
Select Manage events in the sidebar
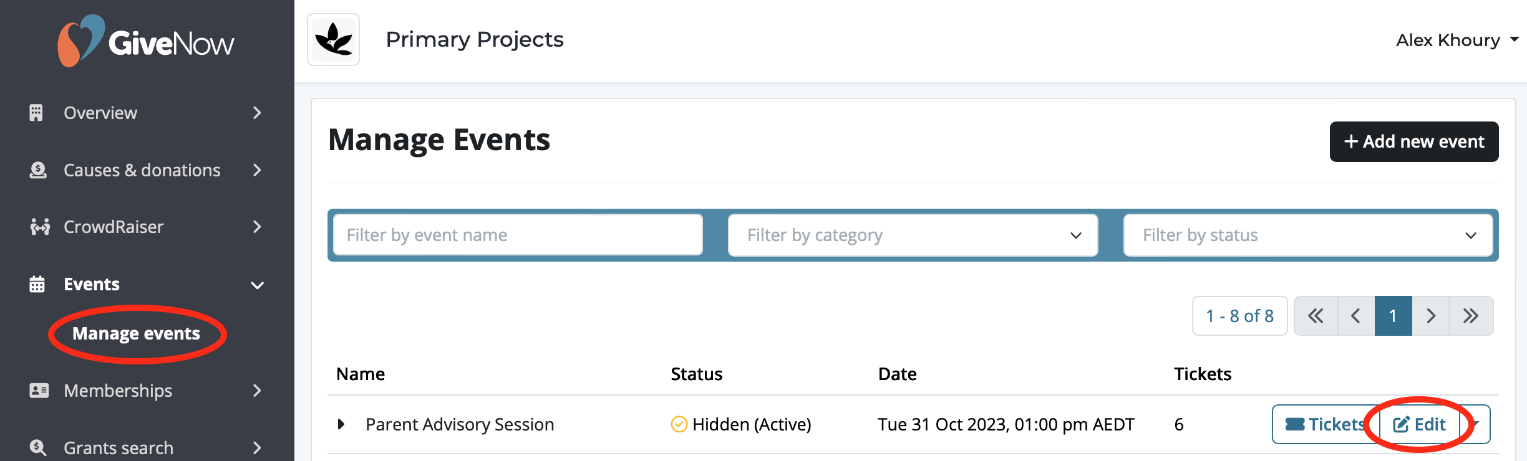point(137,334)
